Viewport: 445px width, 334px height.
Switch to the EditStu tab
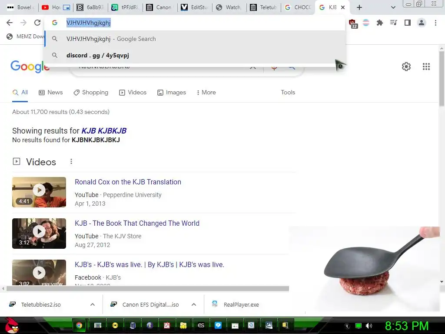[x=195, y=7]
